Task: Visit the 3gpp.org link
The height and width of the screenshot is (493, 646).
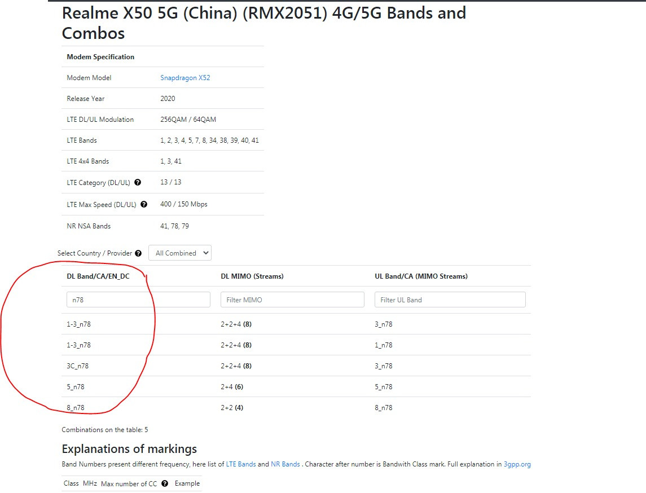Action: click(517, 464)
